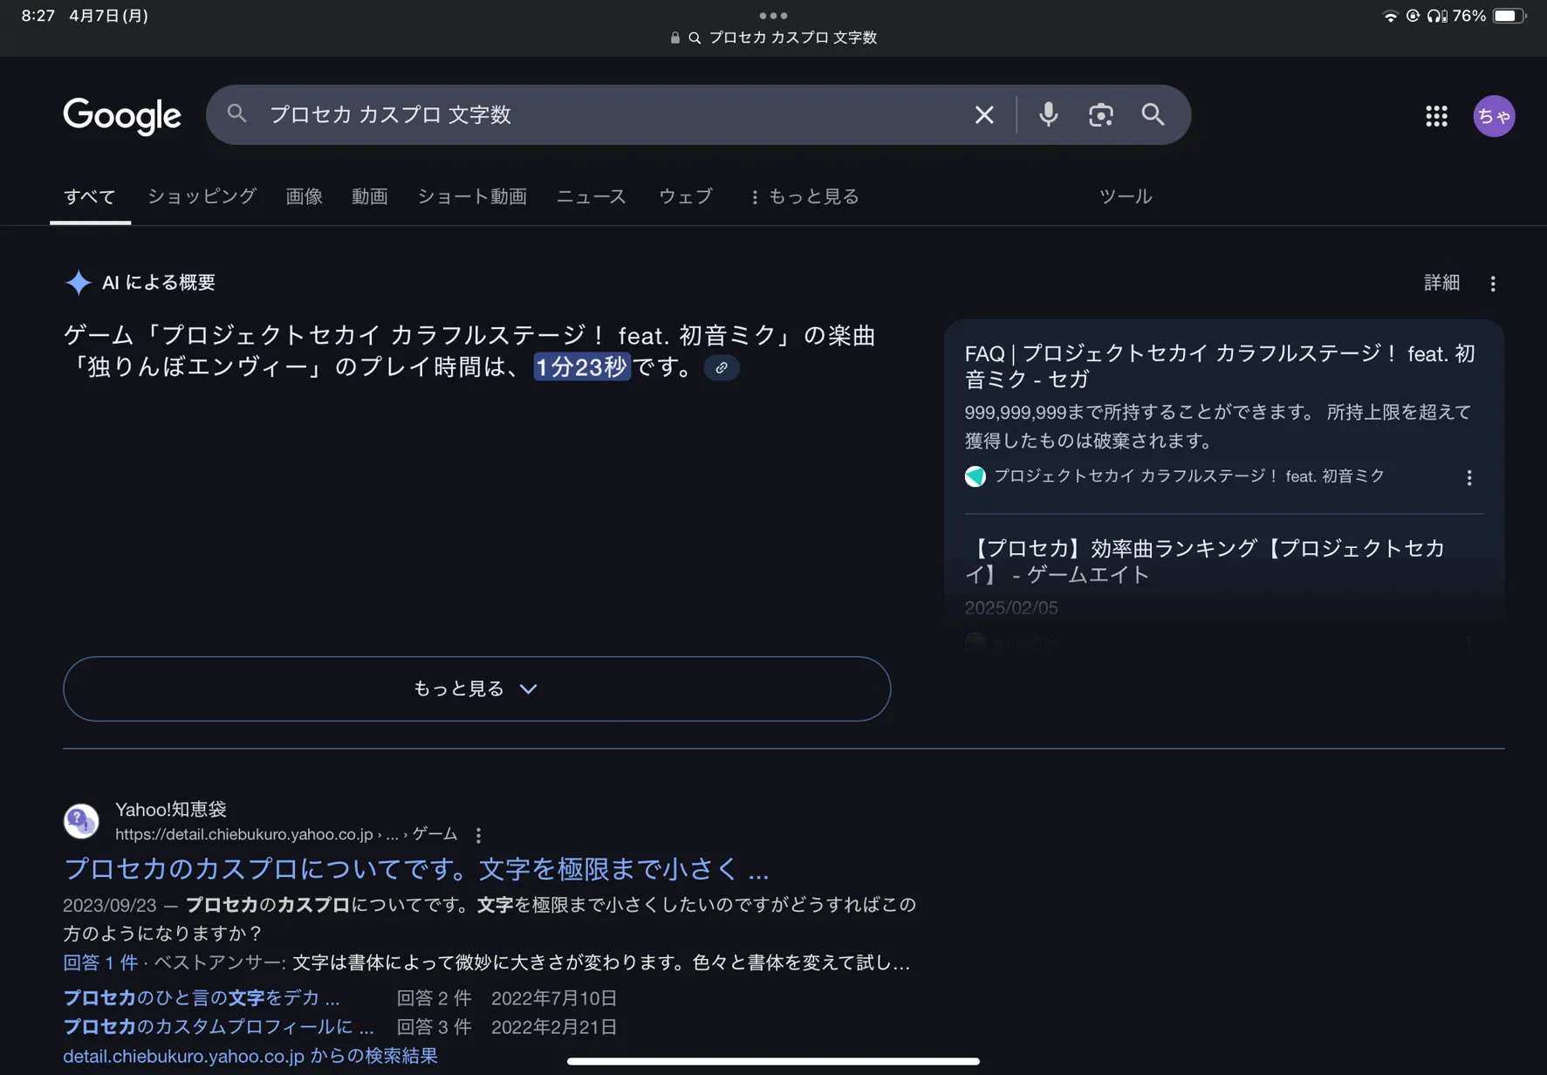Screen dimensions: 1547x1075
Task: Open Google Lens image search icon
Action: coord(1100,114)
